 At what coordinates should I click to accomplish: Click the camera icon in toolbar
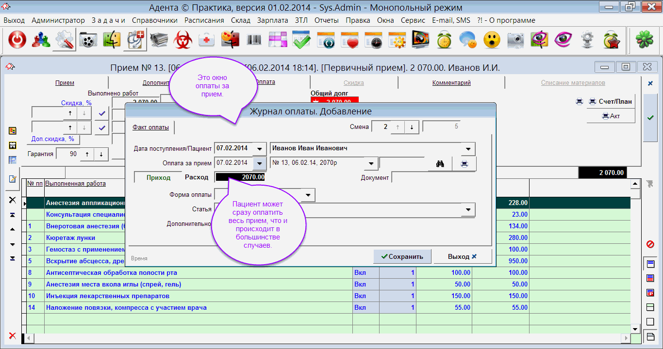pos(515,40)
